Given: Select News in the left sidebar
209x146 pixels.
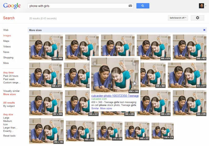Looking at the screenshot, I should point(6,52).
